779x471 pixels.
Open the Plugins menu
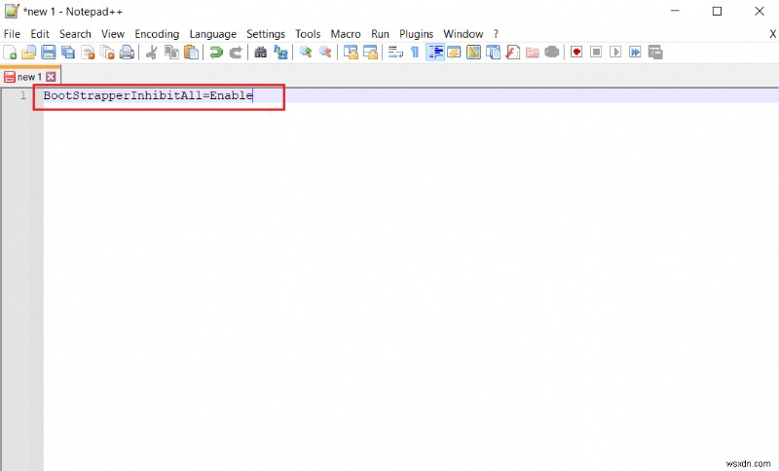pos(417,34)
